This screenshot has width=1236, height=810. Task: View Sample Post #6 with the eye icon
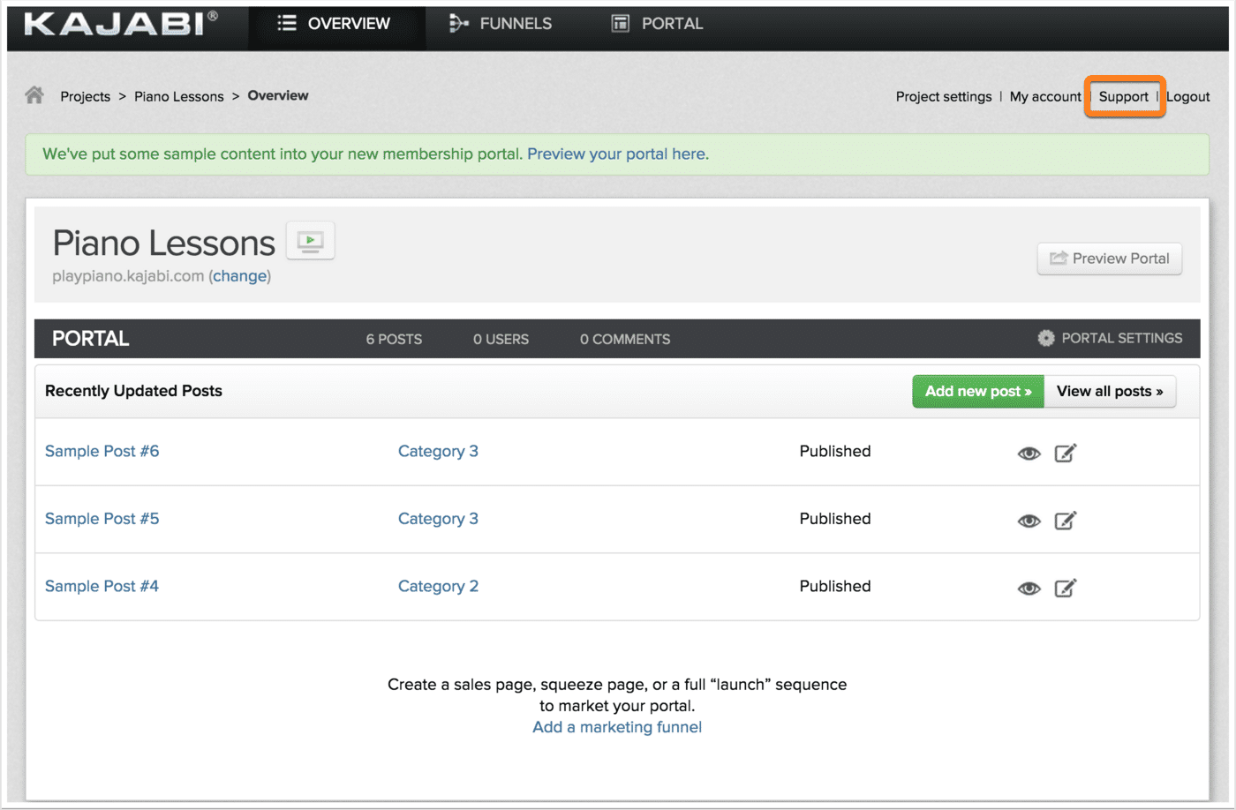(1029, 454)
